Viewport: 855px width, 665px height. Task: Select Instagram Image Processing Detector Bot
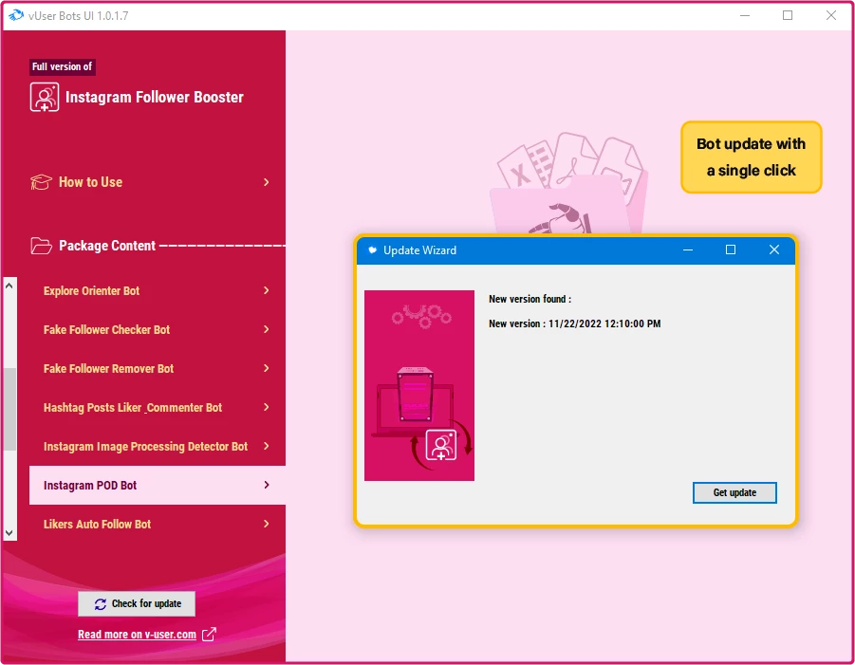click(x=157, y=446)
